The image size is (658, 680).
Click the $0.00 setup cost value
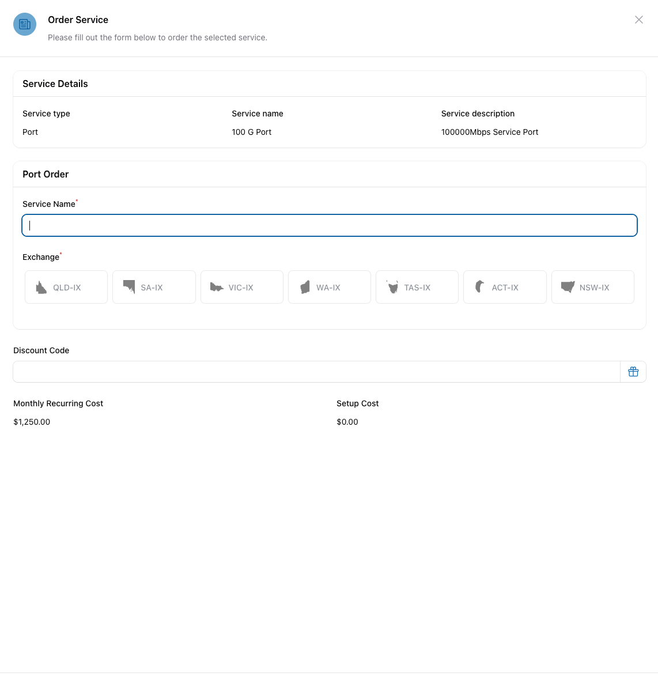347,422
